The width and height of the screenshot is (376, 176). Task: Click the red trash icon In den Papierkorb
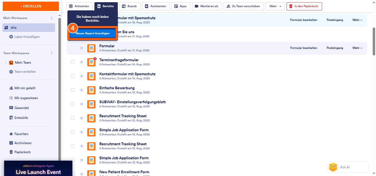(x=291, y=6)
